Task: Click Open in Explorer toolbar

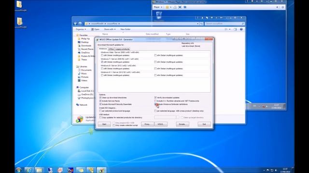Action: click(x=95, y=29)
